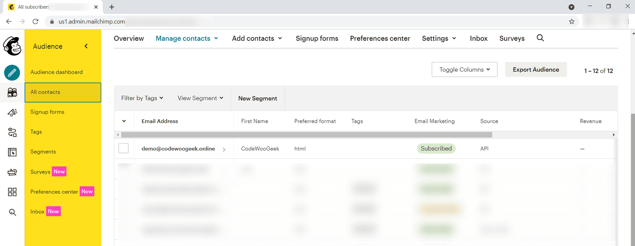
Task: Open the Signup forms tab in top navigation
Action: coord(317,38)
